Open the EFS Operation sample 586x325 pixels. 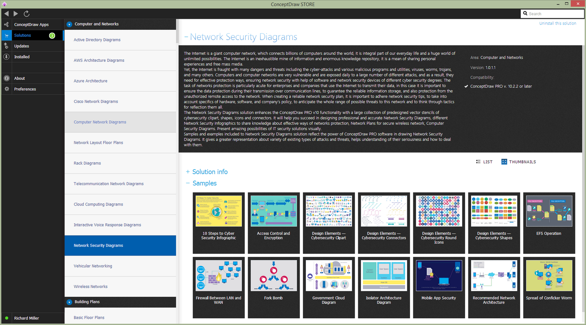(549, 223)
